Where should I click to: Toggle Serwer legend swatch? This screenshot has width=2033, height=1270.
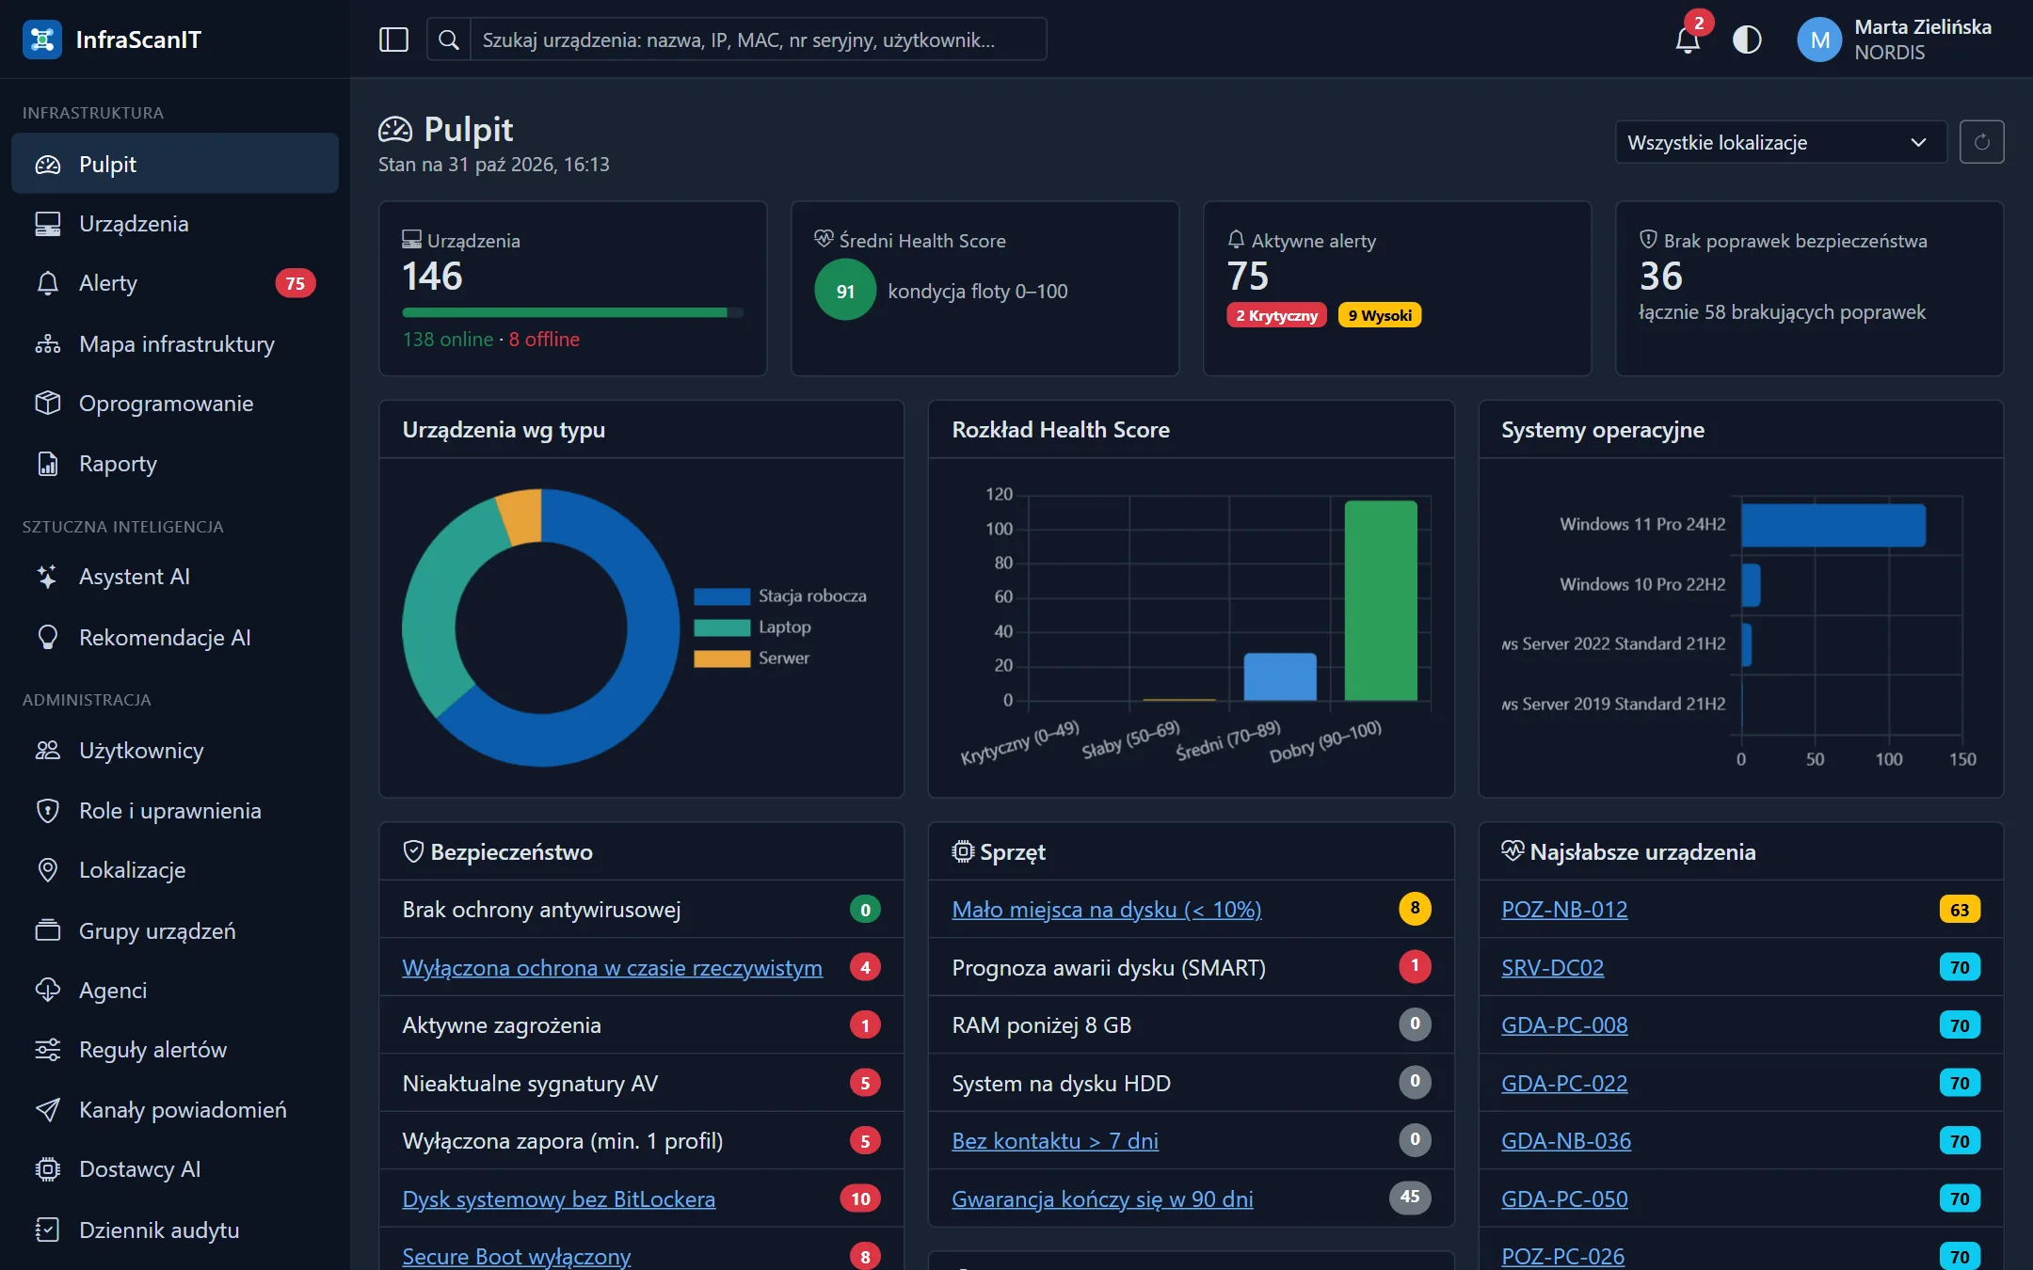click(x=722, y=659)
